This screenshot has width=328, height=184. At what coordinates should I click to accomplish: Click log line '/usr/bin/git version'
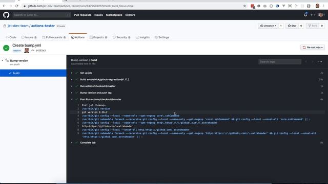pyautogui.click(x=96, y=109)
